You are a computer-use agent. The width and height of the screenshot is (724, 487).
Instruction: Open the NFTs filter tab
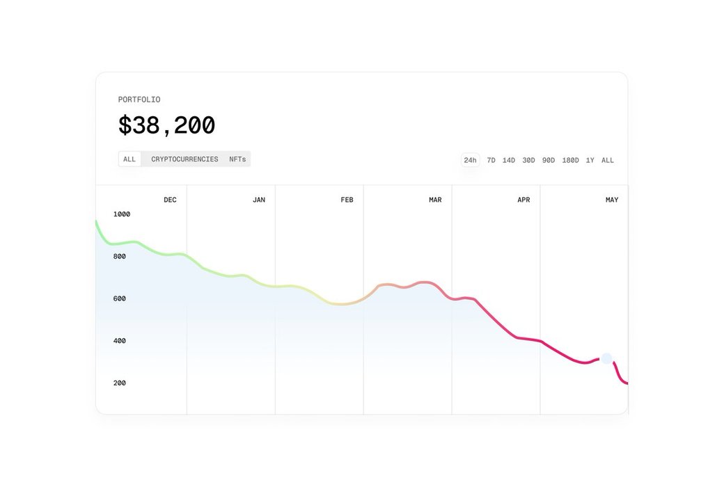click(237, 159)
